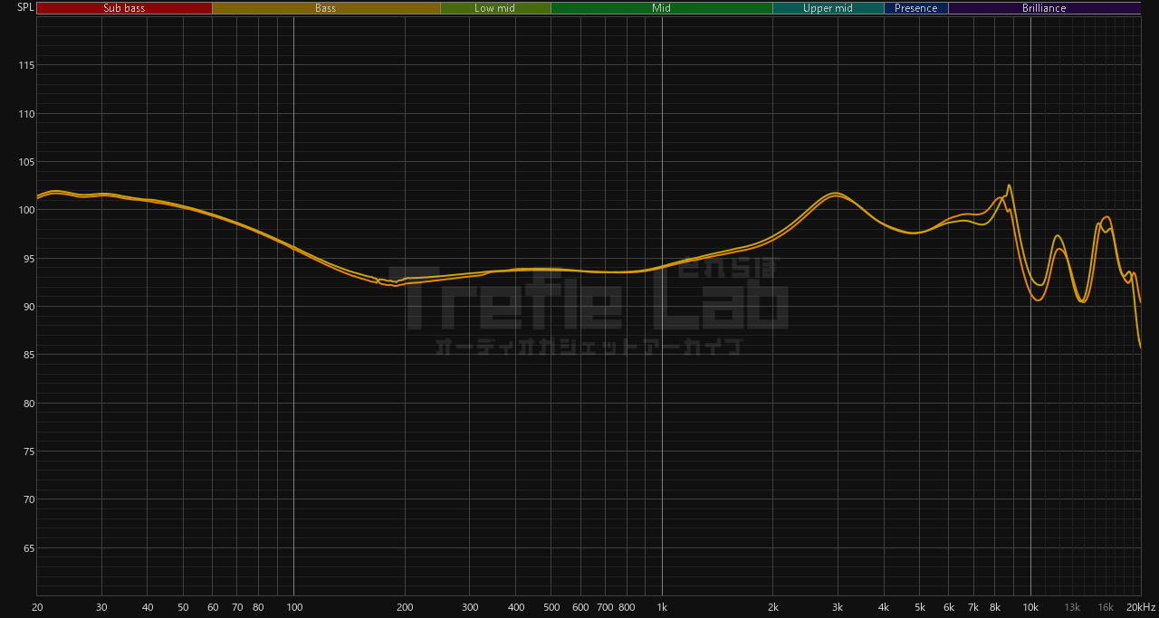The height and width of the screenshot is (618, 1159).
Task: Click the 200 Hz axis tick label
Action: 405,607
